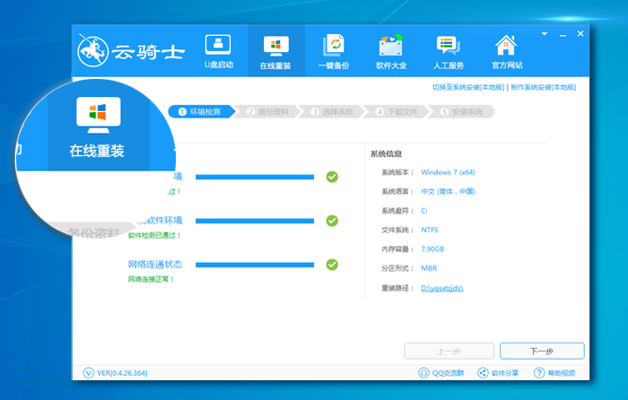
Task: Click 切换至系统安装[本地版] link
Action: click(468, 87)
